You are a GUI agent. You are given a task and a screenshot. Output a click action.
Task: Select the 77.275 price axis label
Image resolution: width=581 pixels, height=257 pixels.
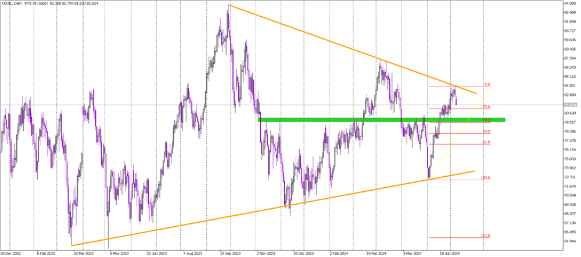tap(569, 141)
